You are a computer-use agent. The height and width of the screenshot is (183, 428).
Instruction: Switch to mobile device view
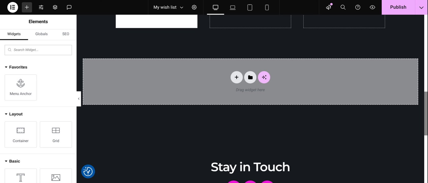click(x=267, y=7)
